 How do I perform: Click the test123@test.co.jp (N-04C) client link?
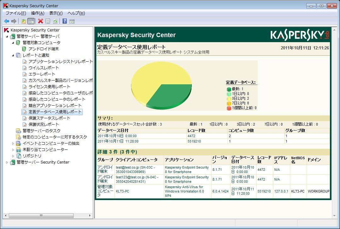tap(137, 179)
